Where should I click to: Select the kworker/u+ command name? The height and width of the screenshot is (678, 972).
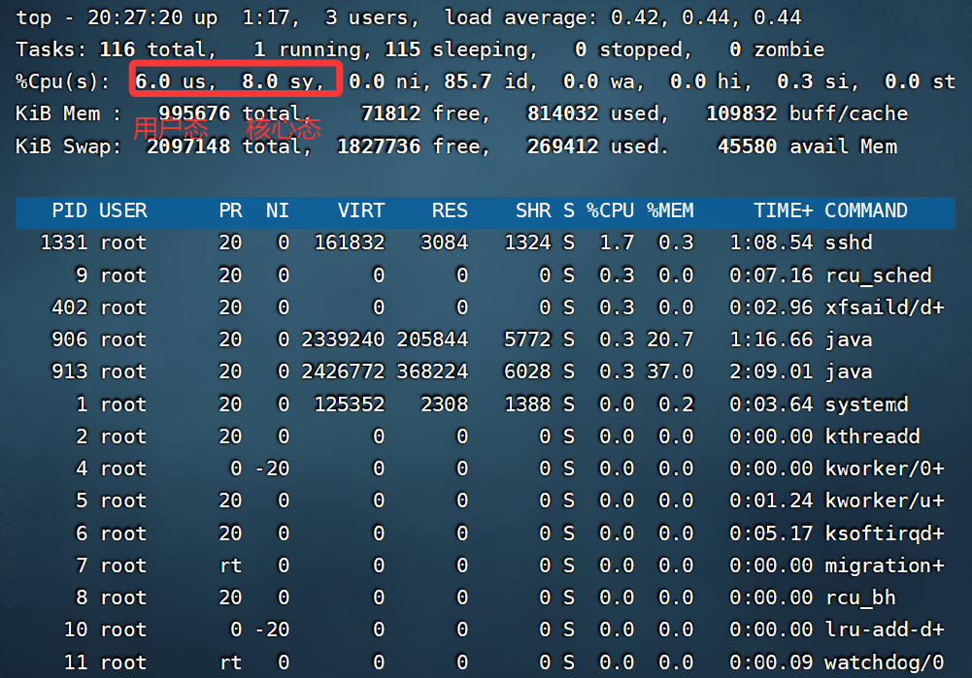pyautogui.click(x=885, y=500)
